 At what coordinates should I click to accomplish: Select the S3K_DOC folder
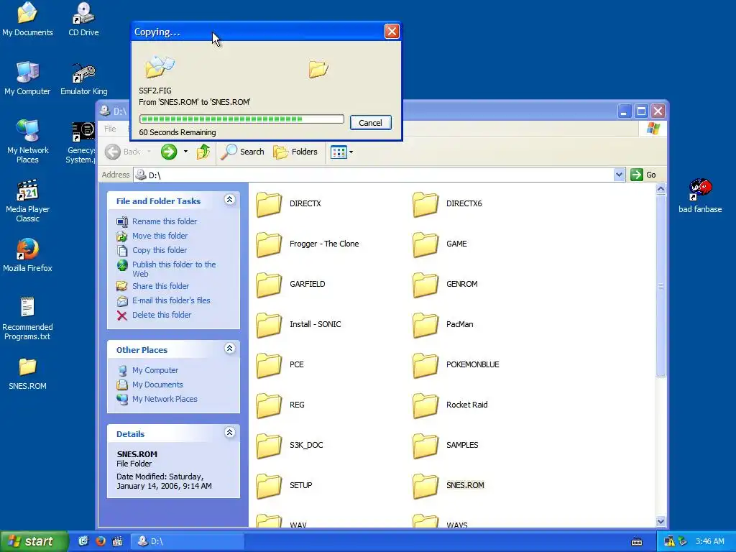[x=290, y=446]
